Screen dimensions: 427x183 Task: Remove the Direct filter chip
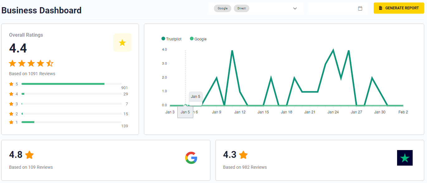[x=242, y=8]
